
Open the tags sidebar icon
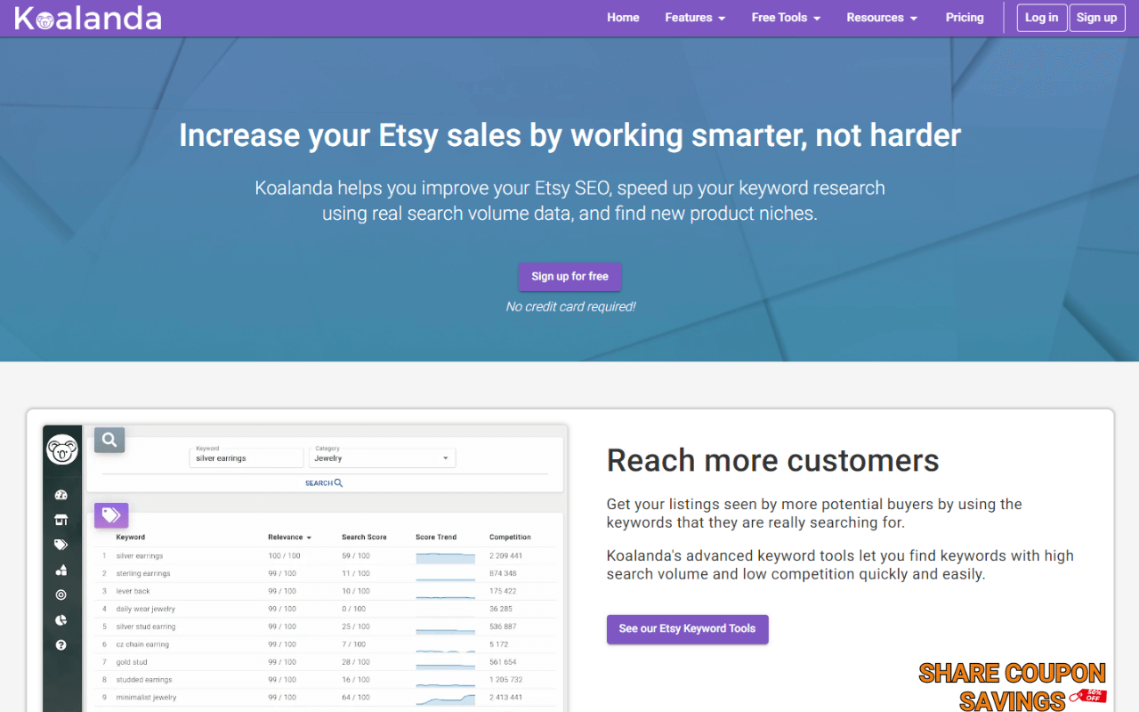tap(61, 545)
